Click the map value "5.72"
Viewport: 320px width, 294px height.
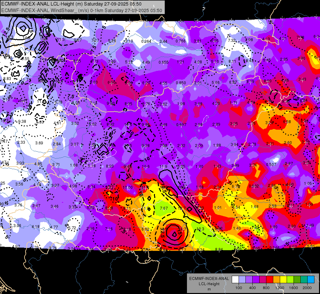click(x=72, y=228)
